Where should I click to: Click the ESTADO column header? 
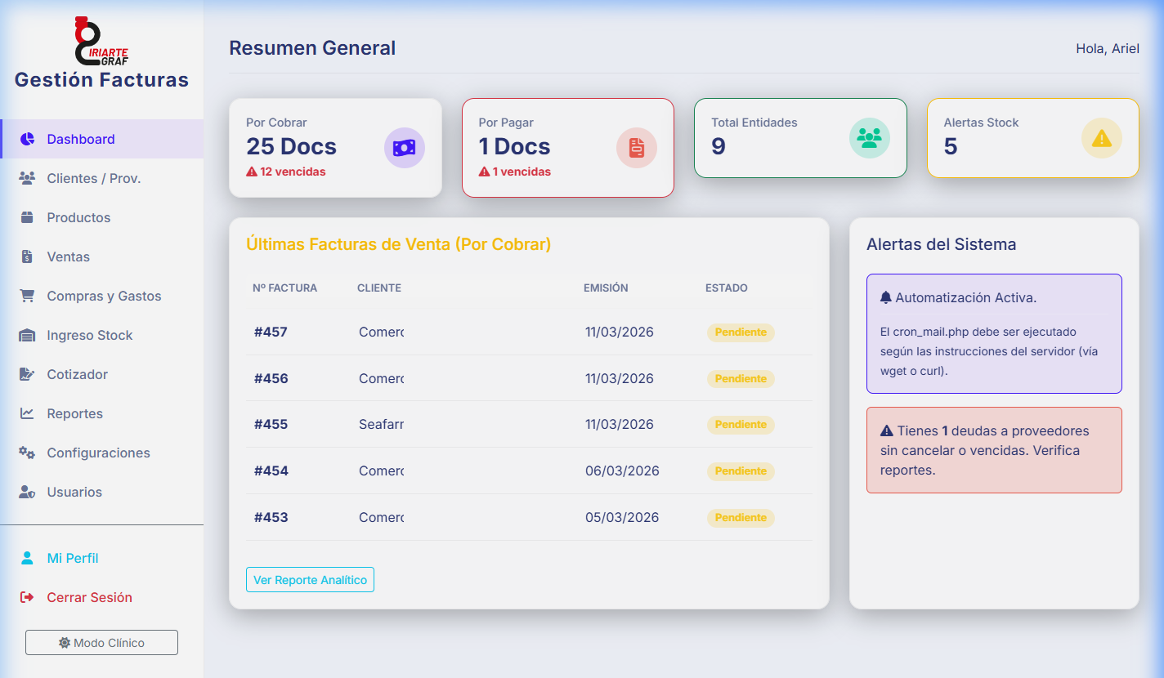pos(727,288)
